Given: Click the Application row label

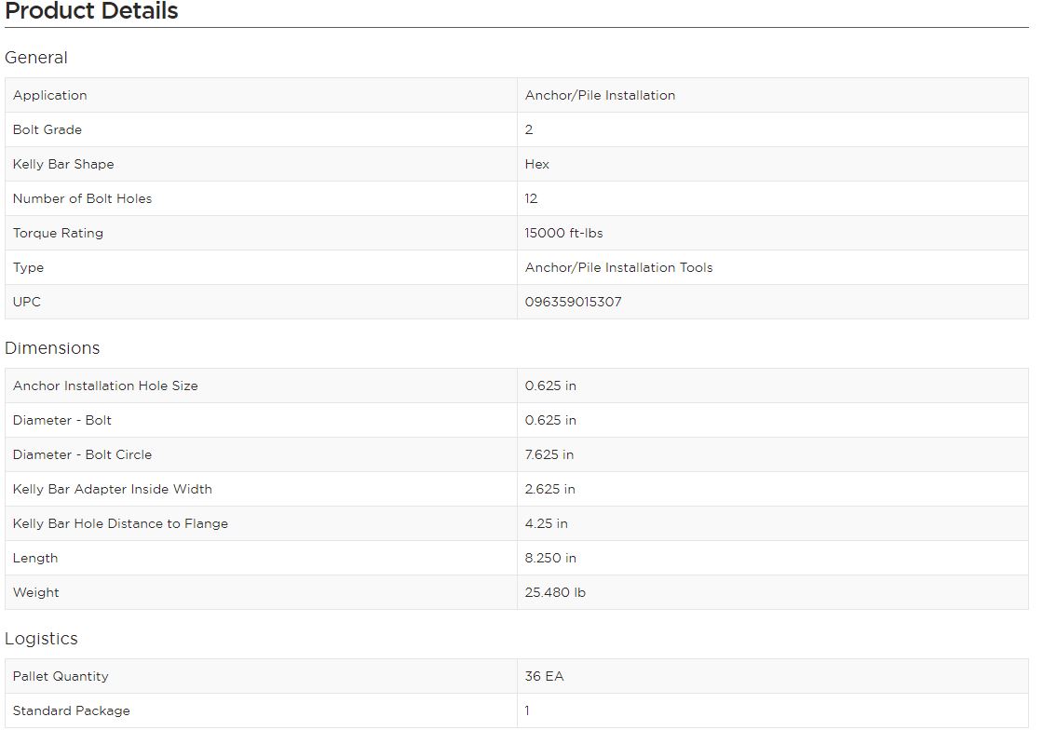Looking at the screenshot, I should coord(50,95).
